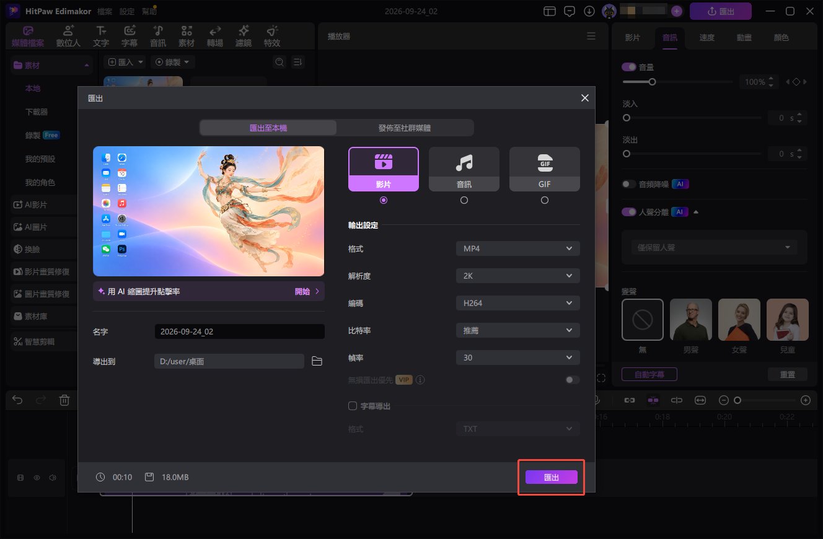Select the GIF export type card
Screen dimensions: 823x539
click(545, 169)
